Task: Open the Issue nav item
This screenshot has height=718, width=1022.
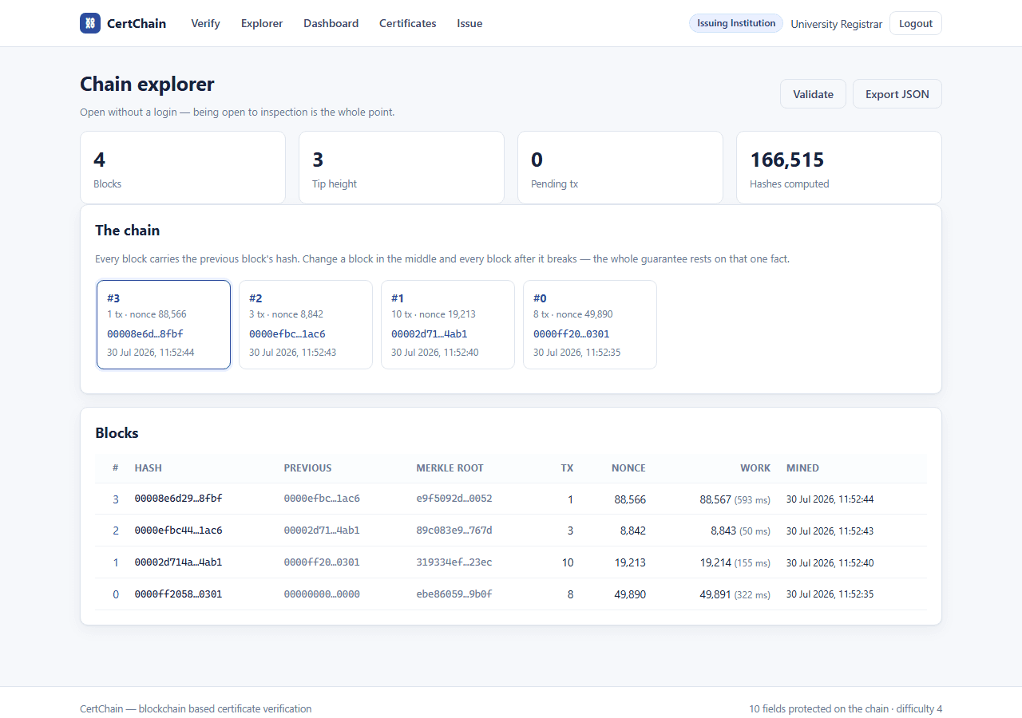Action: click(x=469, y=23)
